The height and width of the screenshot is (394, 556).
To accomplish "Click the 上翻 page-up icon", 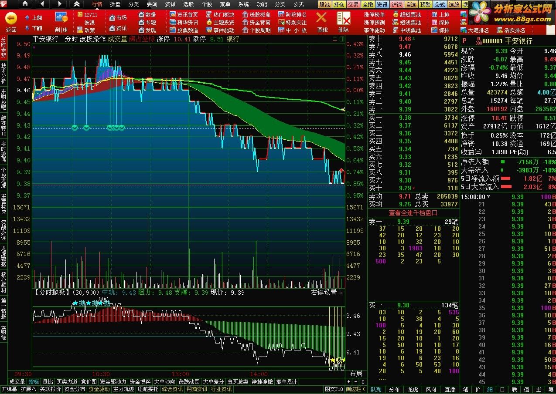I will coord(27,18).
